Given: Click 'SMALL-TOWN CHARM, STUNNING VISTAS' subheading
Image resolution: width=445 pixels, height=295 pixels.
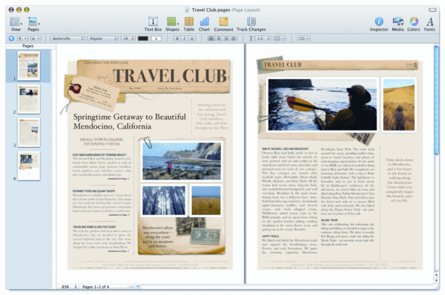Looking at the screenshot, I should tap(102, 141).
